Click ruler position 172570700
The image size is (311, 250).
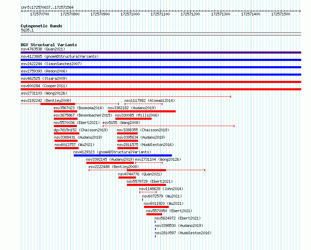[x=39, y=14]
